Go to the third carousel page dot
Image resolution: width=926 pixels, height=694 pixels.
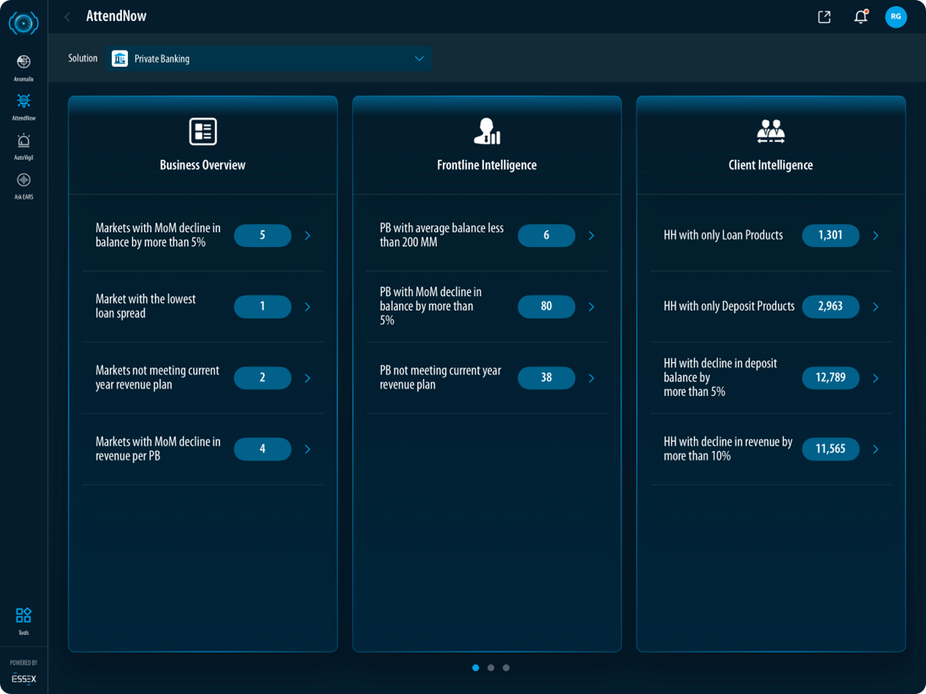[506, 668]
